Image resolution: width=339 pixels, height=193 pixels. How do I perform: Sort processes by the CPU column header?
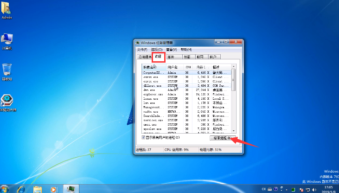tap(188, 67)
